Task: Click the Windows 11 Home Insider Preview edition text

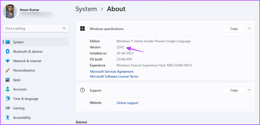Action: (154, 41)
